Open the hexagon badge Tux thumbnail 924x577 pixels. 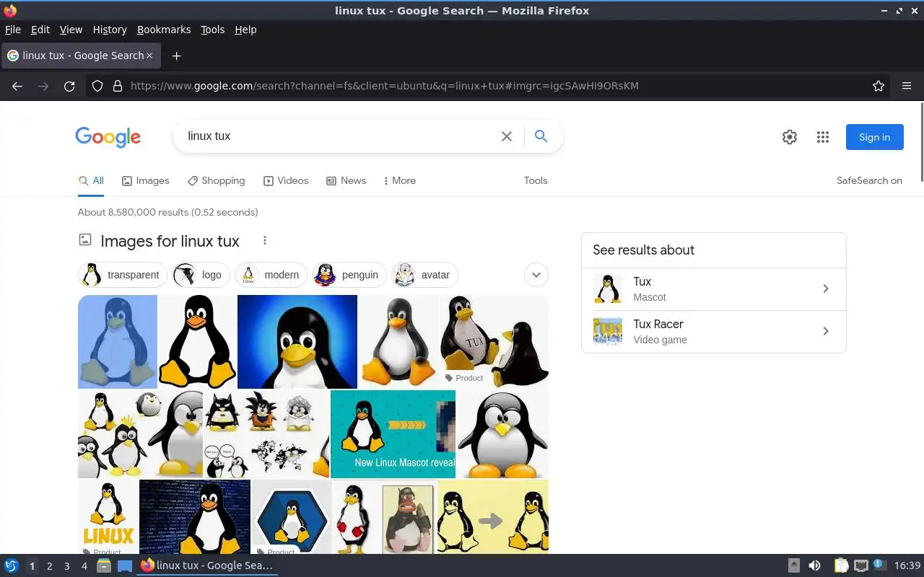[x=291, y=516]
